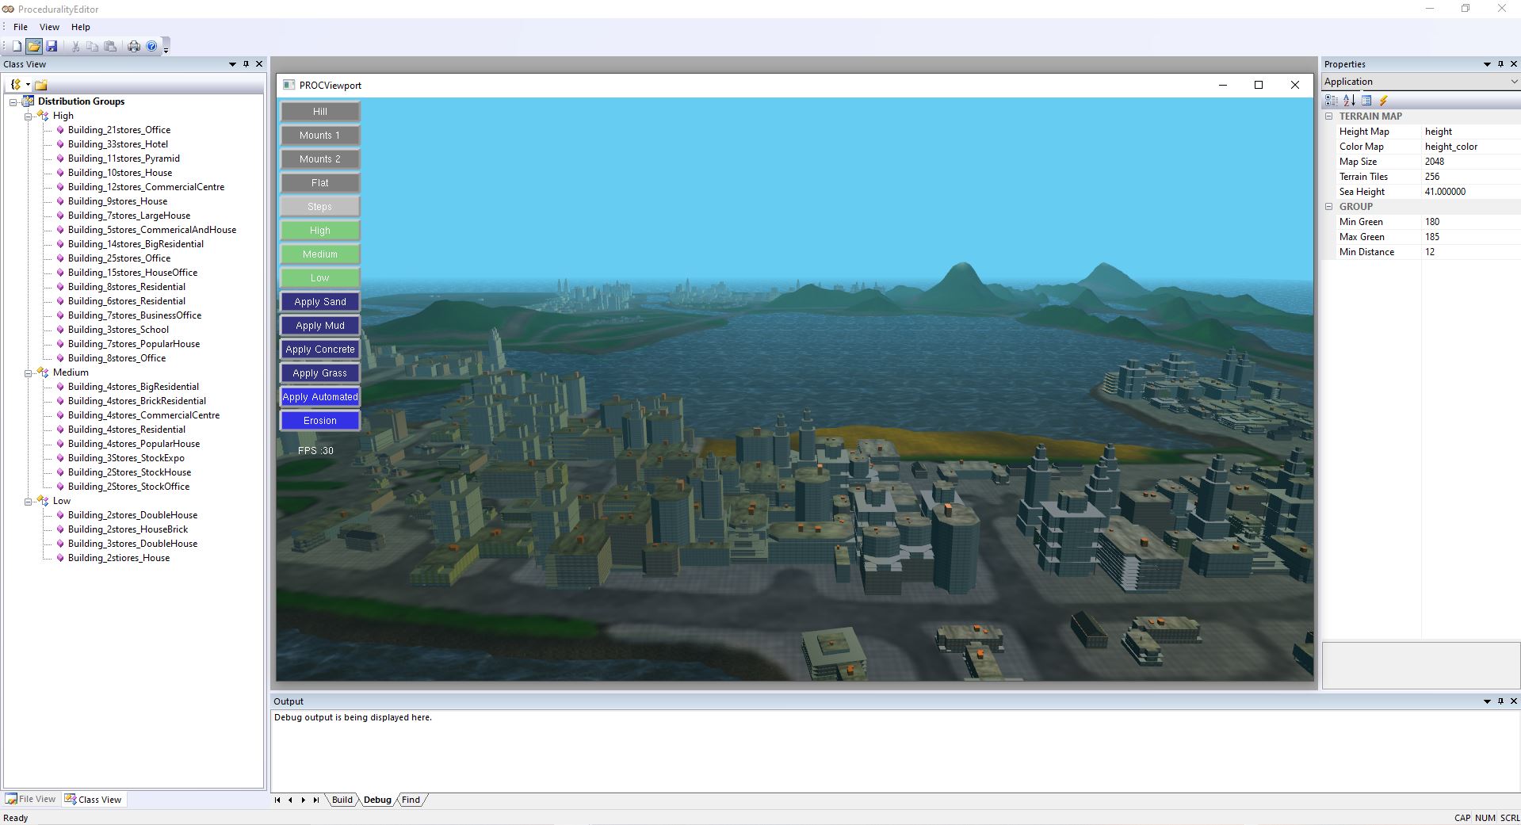
Task: Click the Events lightning icon in Properties
Action: click(x=1383, y=101)
